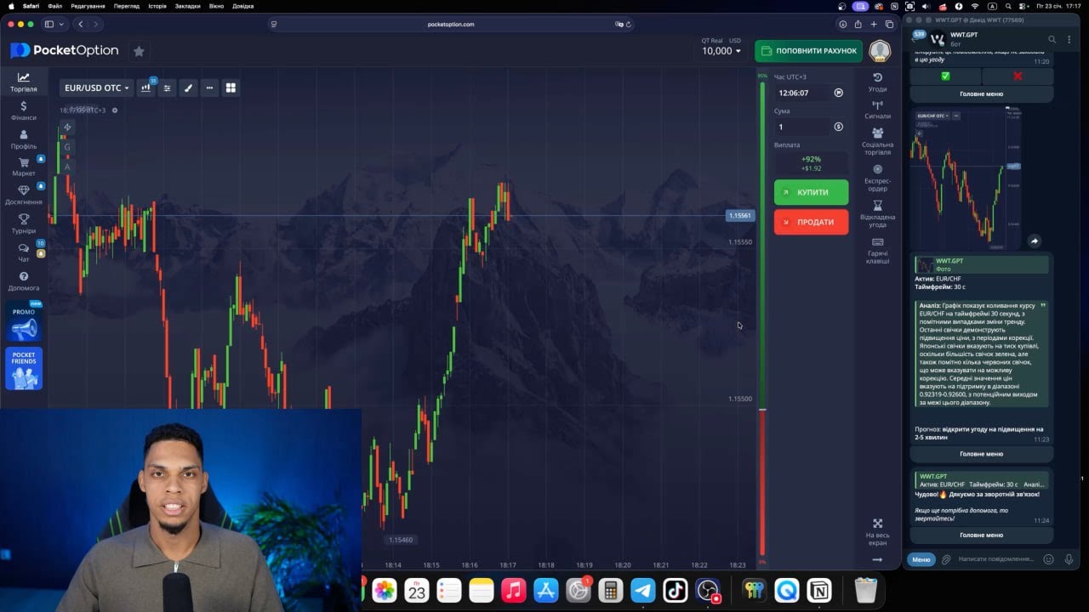
Task: Open the Соціальна торгівля social trading panel
Action: pyautogui.click(x=877, y=141)
